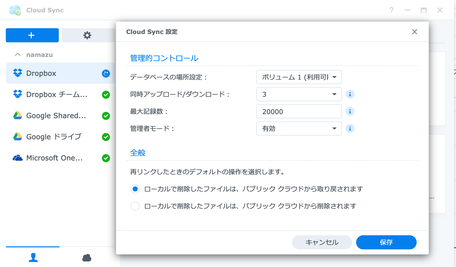The height and width of the screenshot is (267, 456).
Task: Switch to the cloud tab at bottom
Action: [87, 257]
